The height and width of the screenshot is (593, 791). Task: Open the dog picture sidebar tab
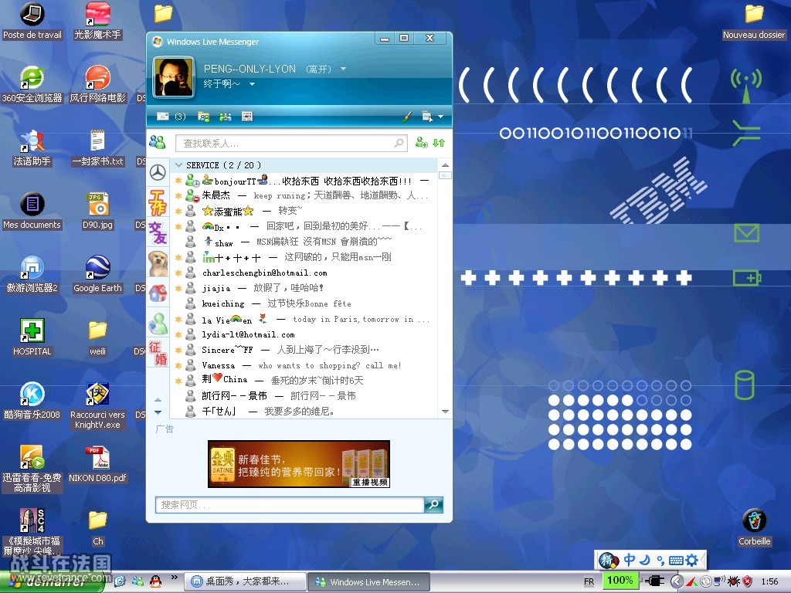tap(158, 263)
